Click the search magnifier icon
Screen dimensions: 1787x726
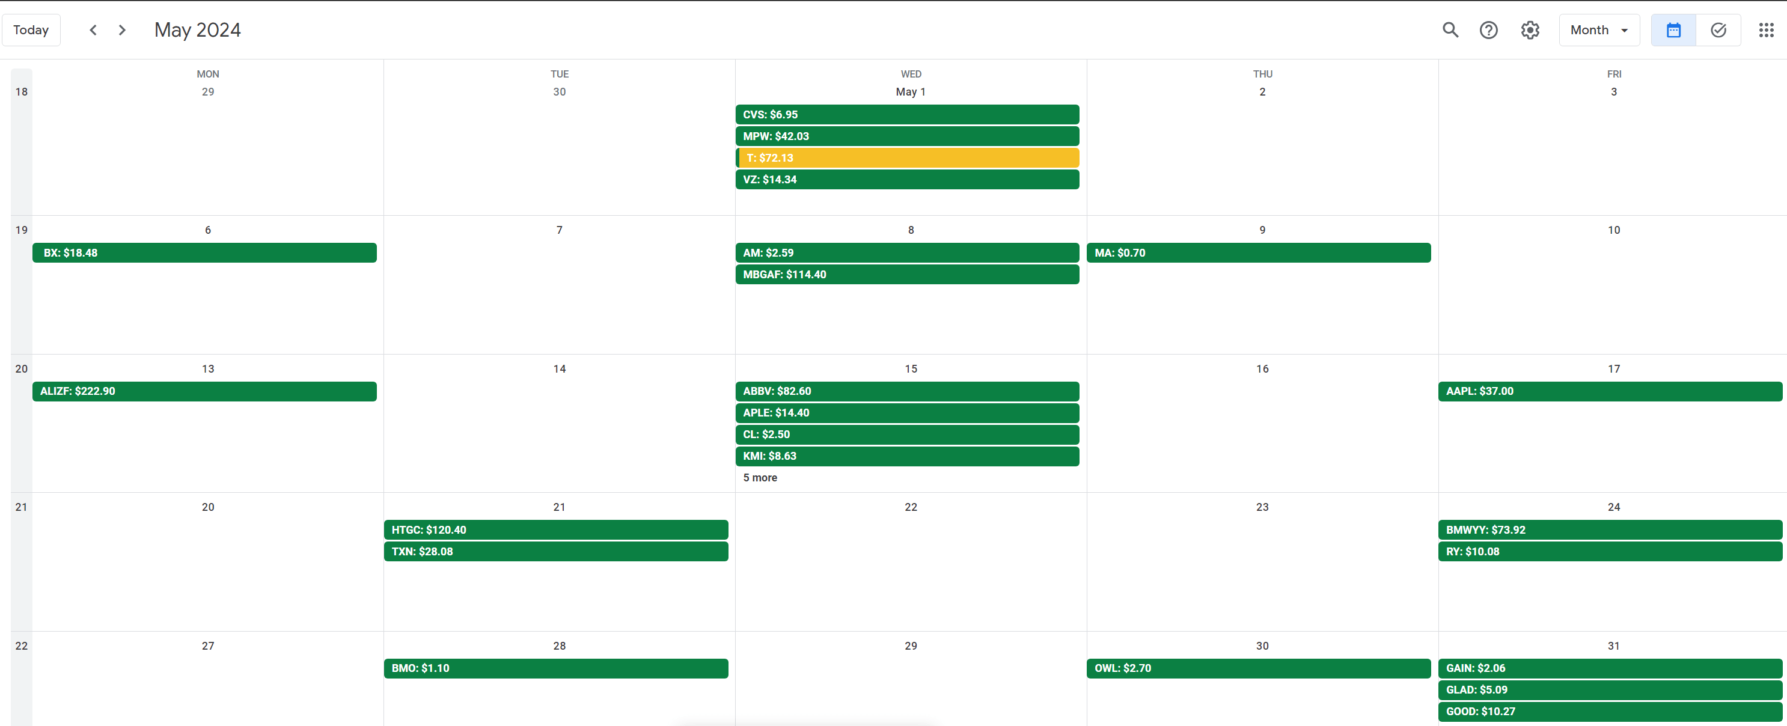click(1450, 30)
